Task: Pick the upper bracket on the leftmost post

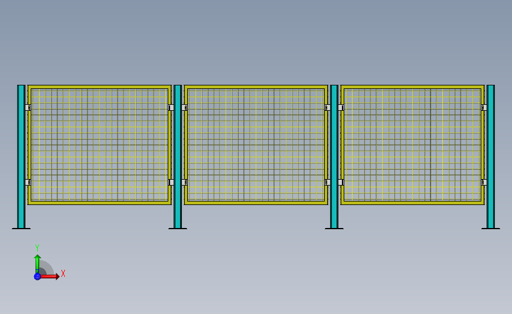Action: click(28, 107)
